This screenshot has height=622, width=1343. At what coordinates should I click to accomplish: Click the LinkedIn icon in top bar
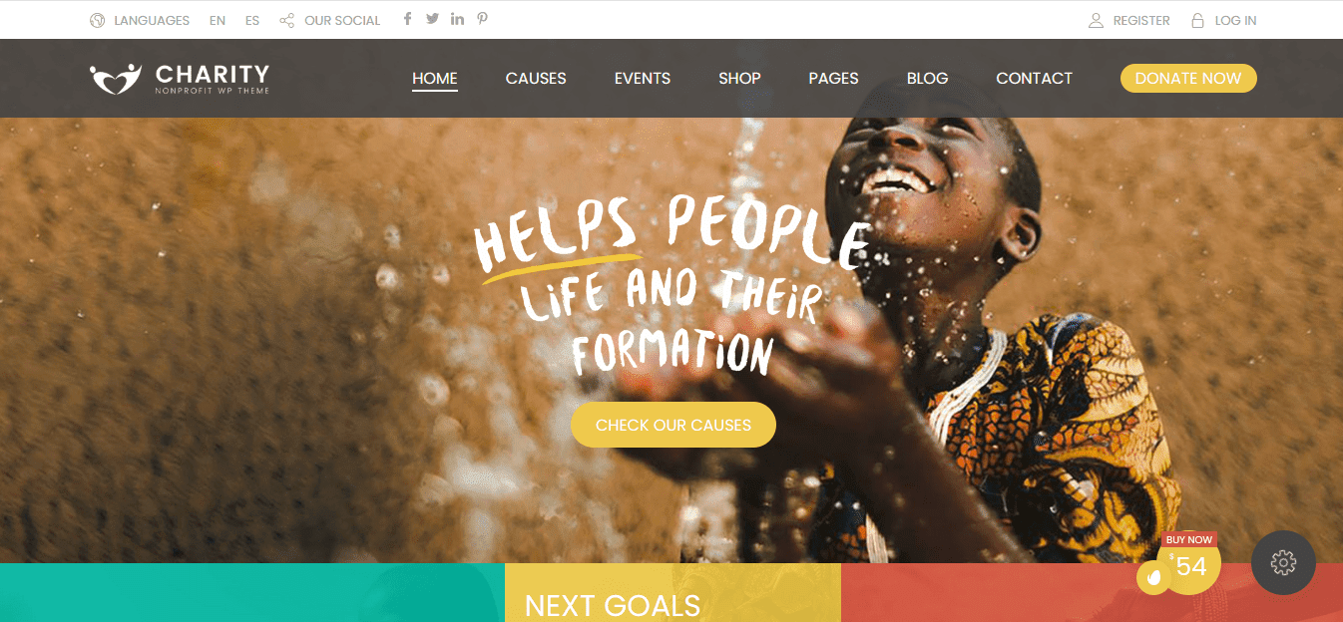coord(457,19)
